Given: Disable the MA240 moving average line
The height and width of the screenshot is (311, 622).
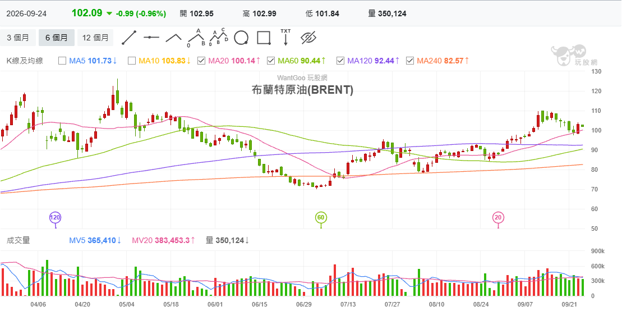Looking at the screenshot, I should [x=410, y=61].
